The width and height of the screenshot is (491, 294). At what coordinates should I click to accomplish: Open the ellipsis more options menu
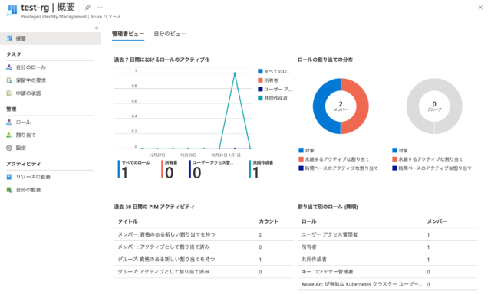(x=100, y=7)
